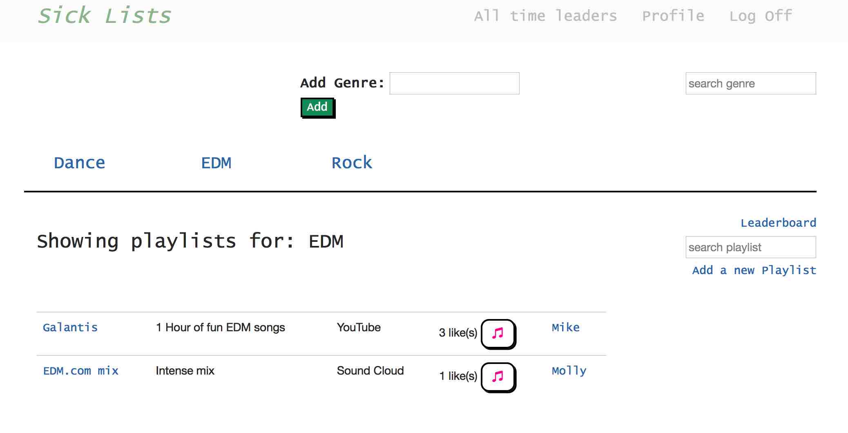Screen dimensions: 848x433
Task: Click the Intense mix description text
Action: coord(185,371)
